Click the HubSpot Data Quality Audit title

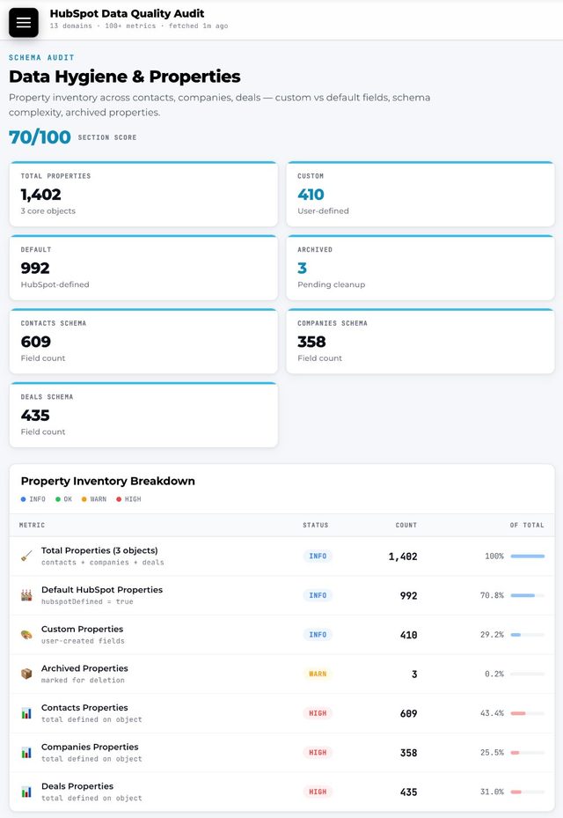click(128, 13)
